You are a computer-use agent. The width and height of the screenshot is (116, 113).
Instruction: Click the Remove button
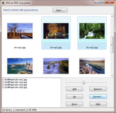click(x=98, y=89)
